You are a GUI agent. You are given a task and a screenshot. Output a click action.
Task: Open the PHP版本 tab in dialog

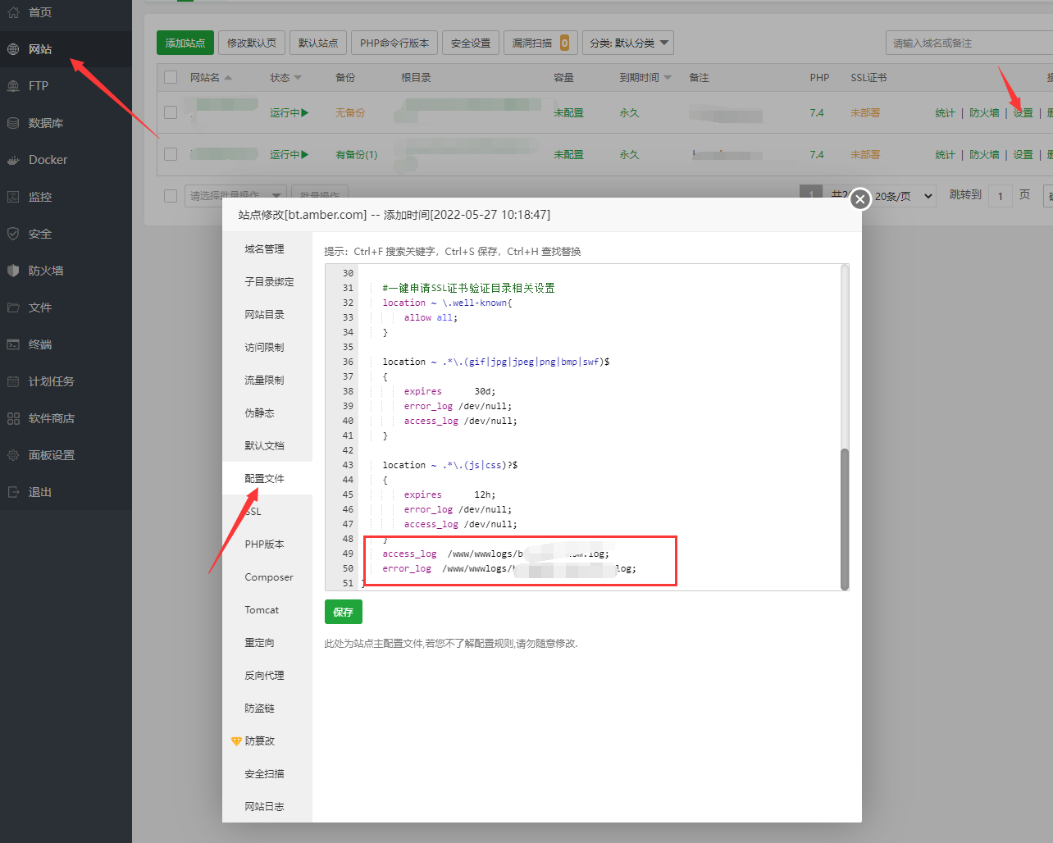point(265,545)
